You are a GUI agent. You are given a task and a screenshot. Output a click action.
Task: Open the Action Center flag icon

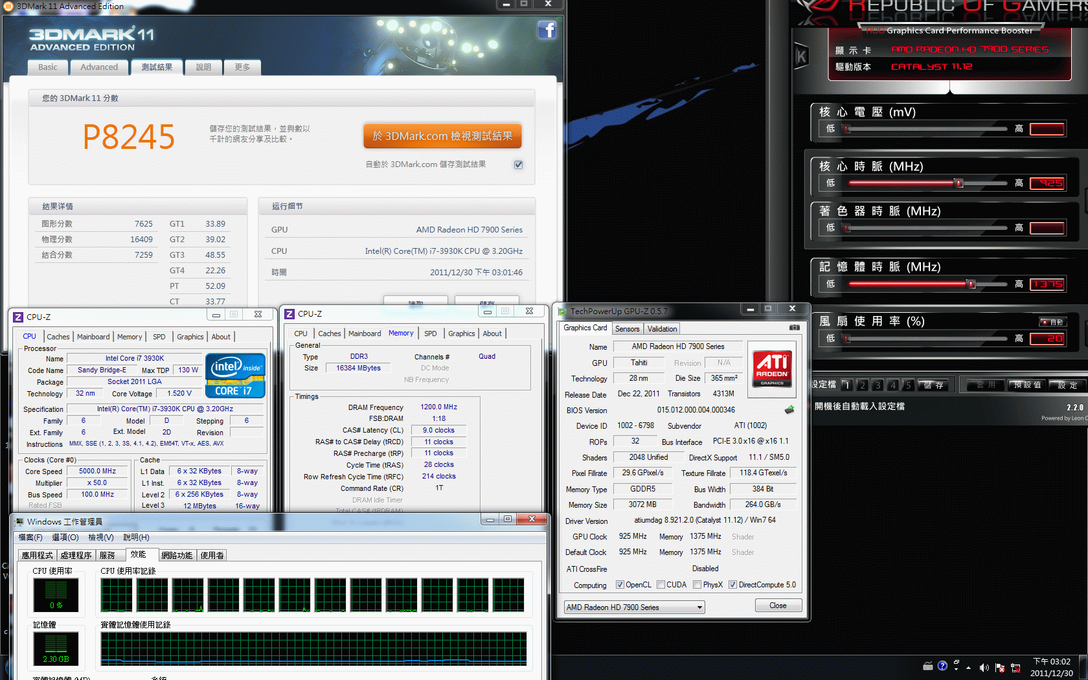1000,667
